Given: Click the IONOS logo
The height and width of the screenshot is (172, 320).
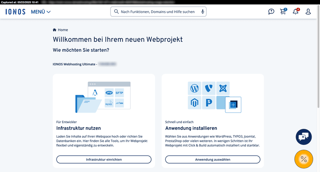Looking at the screenshot, I should [16, 12].
